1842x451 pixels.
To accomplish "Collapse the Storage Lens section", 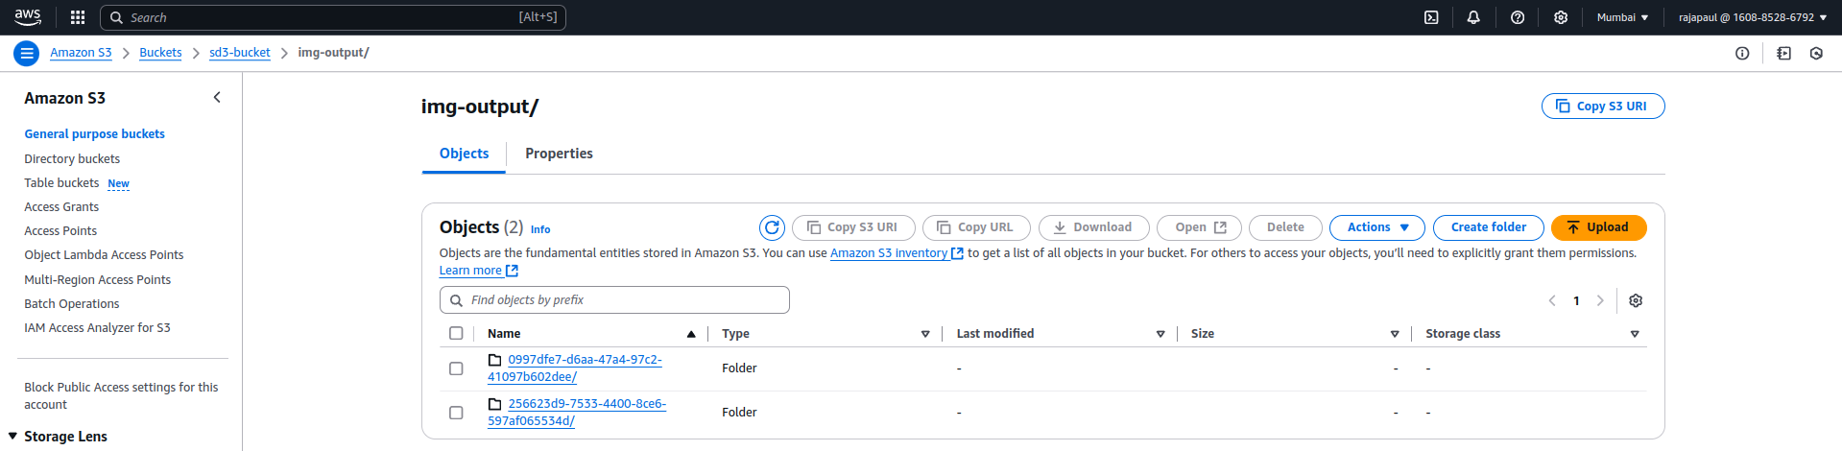I will tap(12, 436).
